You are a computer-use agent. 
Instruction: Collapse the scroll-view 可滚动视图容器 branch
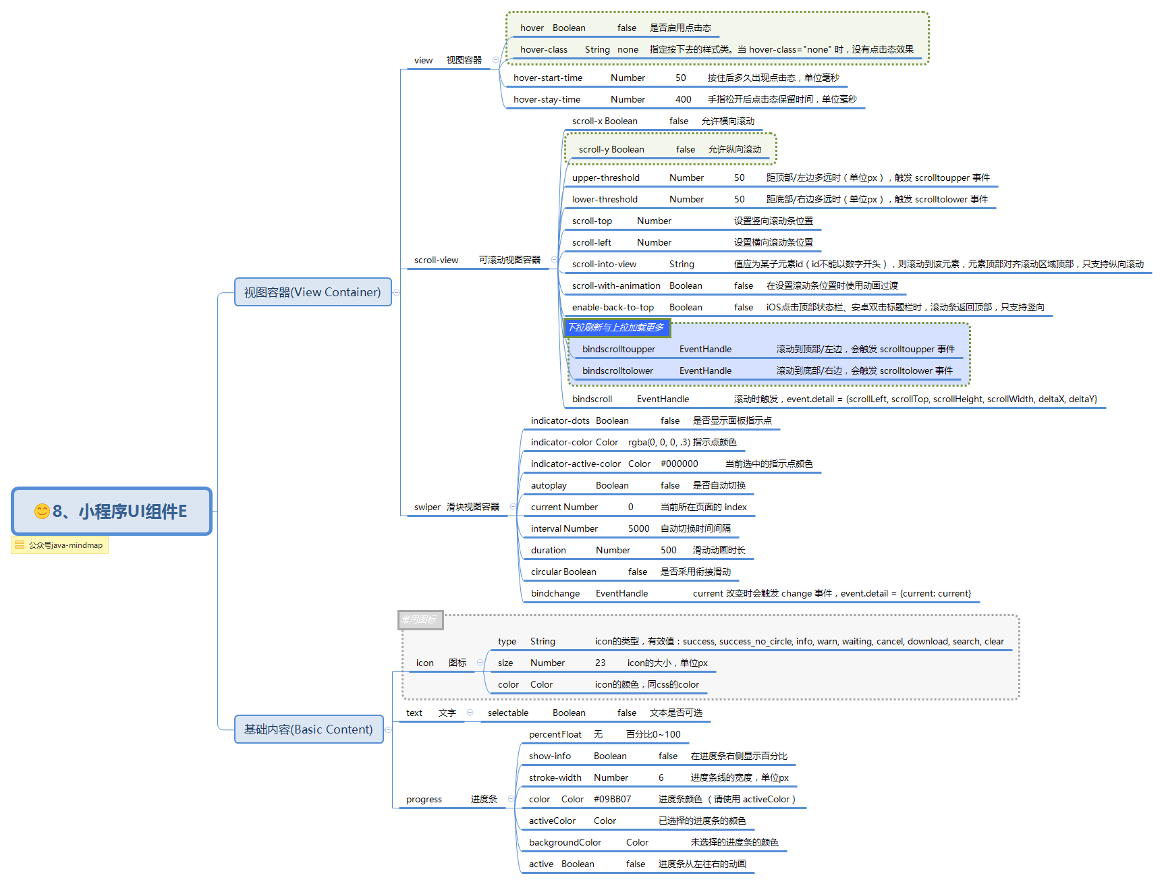(x=554, y=260)
